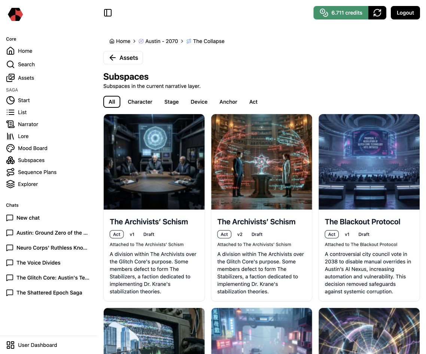
Task: Click the Act badge on the v2 card
Action: point(224,234)
